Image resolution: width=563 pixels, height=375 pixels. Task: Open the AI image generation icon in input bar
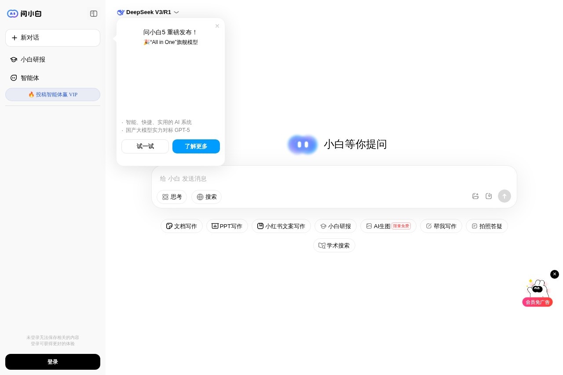475,196
